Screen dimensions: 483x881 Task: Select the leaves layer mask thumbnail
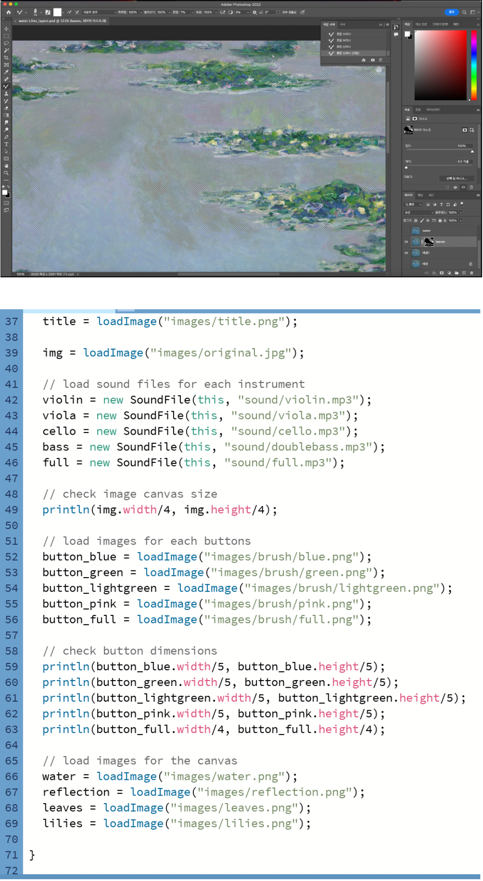429,242
